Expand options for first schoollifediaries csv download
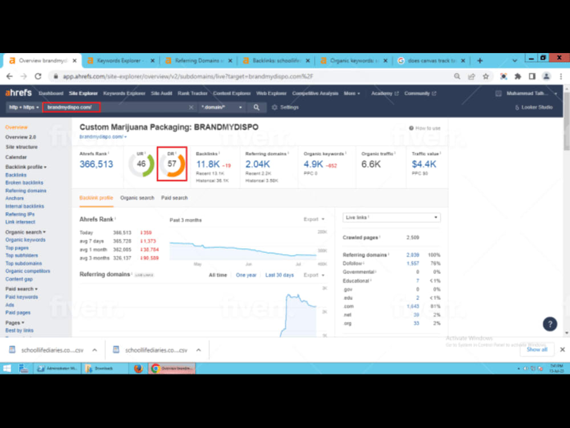The height and width of the screenshot is (428, 570). pos(95,350)
